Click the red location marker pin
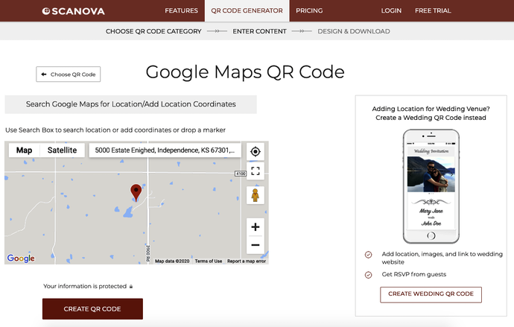 [136, 192]
